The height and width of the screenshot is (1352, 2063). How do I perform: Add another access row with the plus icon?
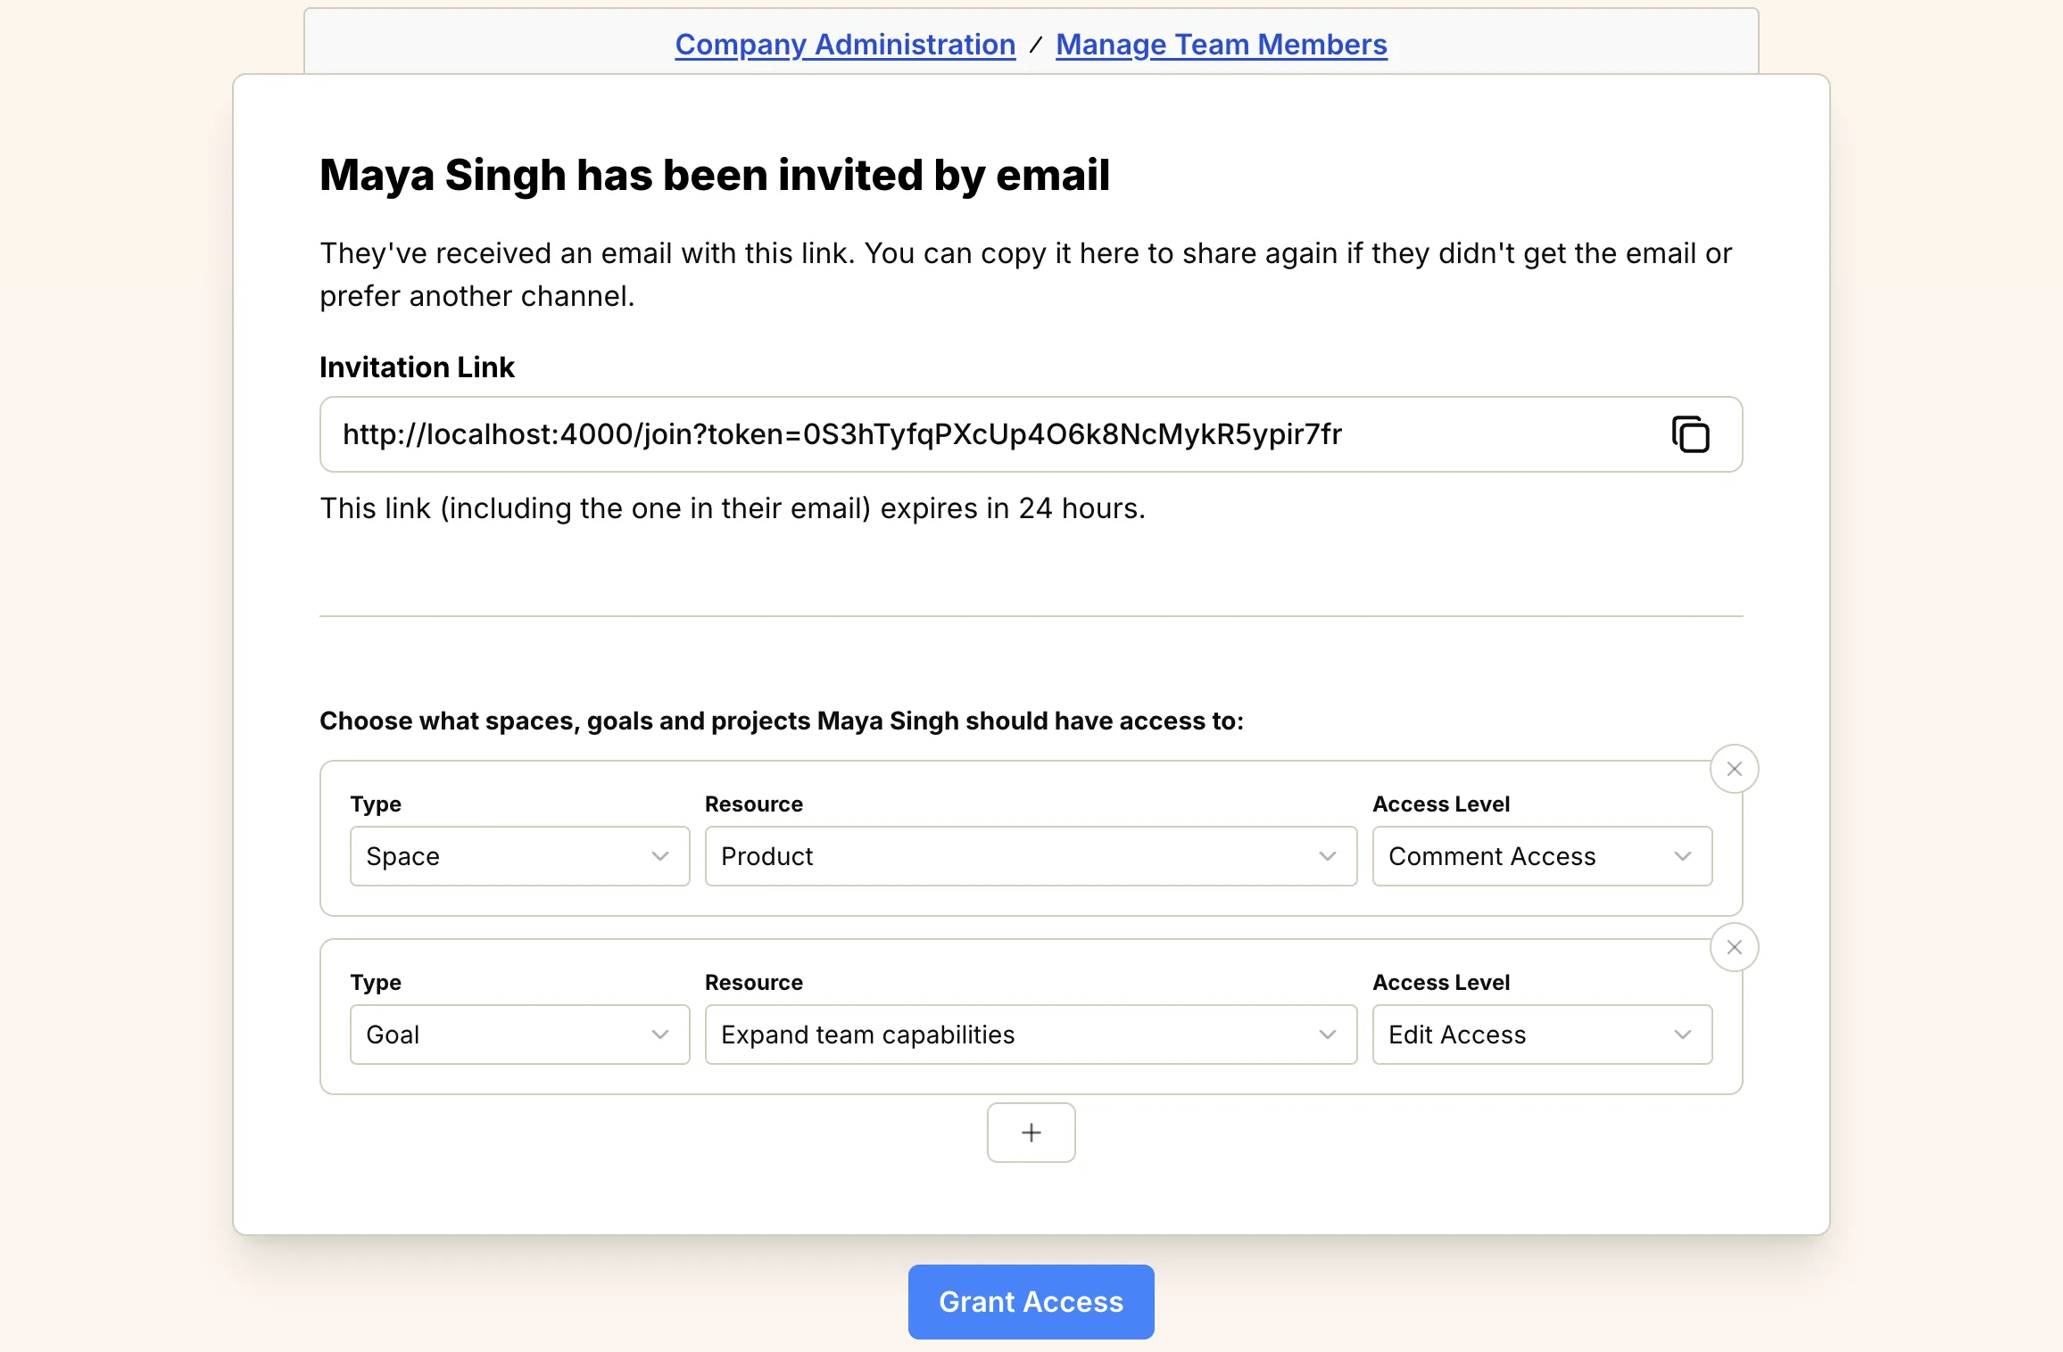pos(1031,1133)
